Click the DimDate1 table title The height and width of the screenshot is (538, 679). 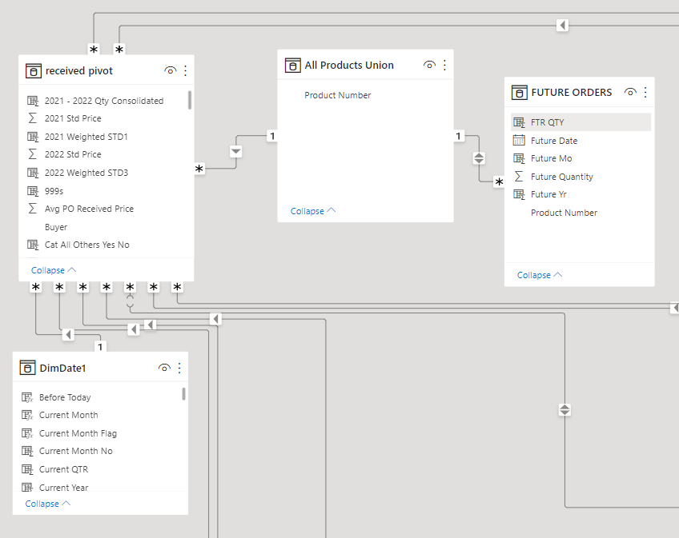click(62, 368)
